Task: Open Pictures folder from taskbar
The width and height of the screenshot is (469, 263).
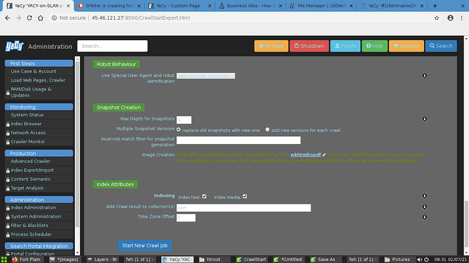Action: pyautogui.click(x=398, y=260)
